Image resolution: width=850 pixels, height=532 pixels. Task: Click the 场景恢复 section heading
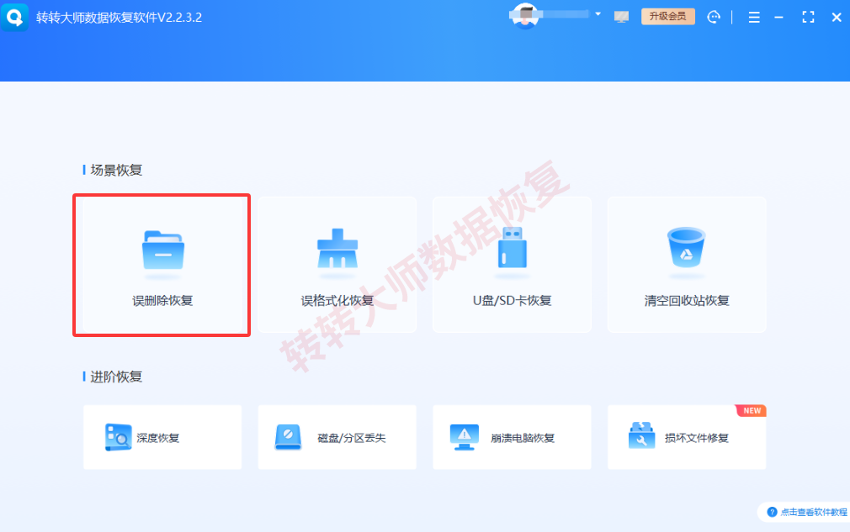point(116,170)
